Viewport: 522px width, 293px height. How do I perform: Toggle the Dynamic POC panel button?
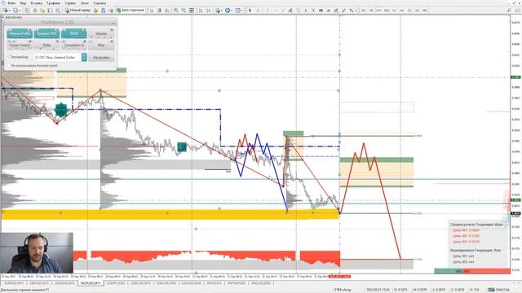(x=46, y=33)
